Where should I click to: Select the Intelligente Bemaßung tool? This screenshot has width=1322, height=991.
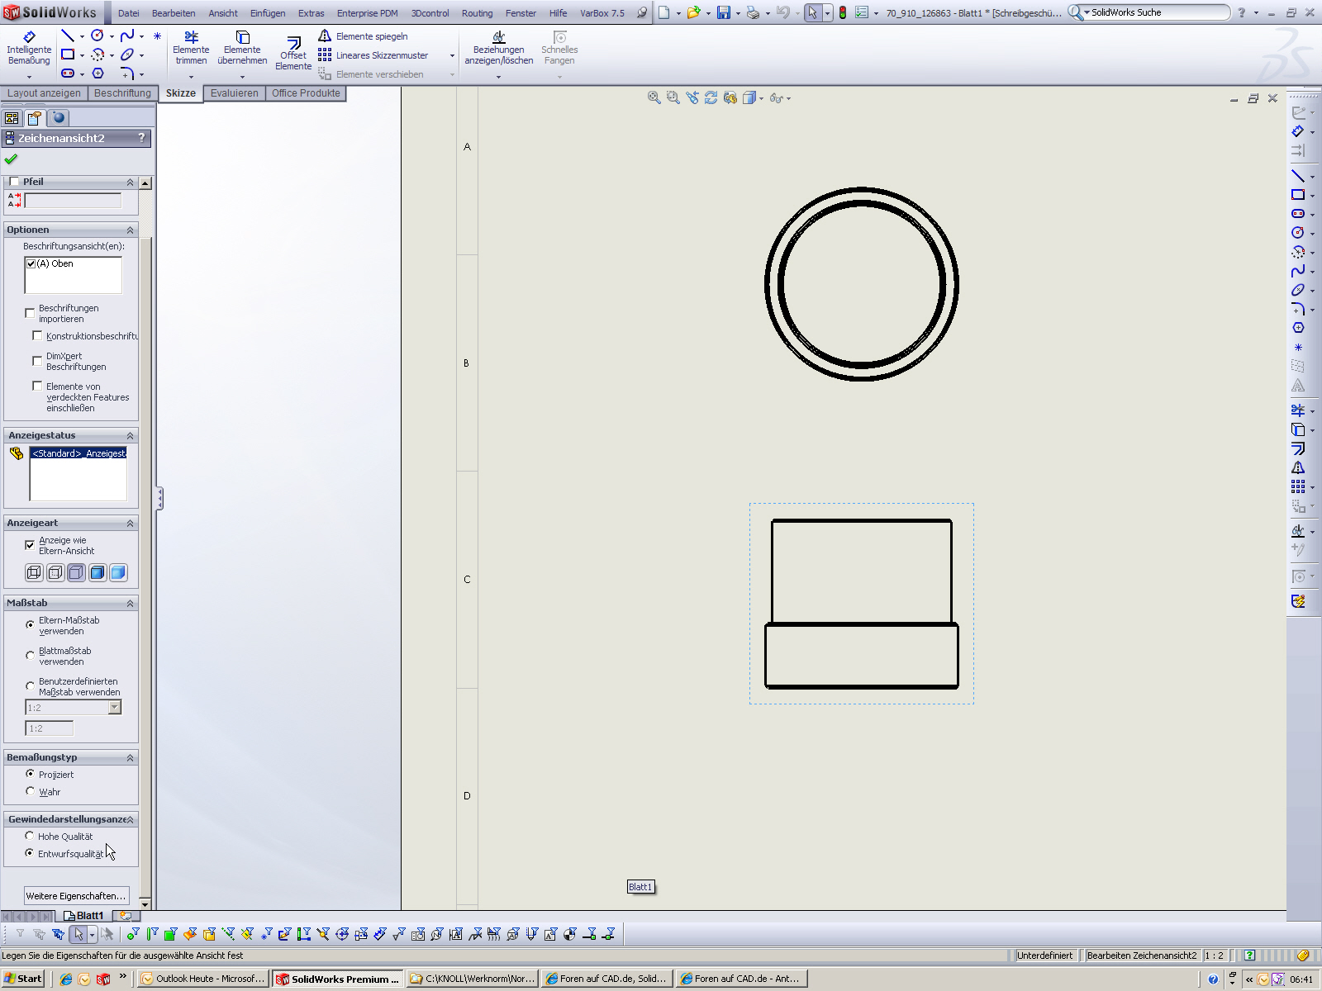tap(29, 48)
